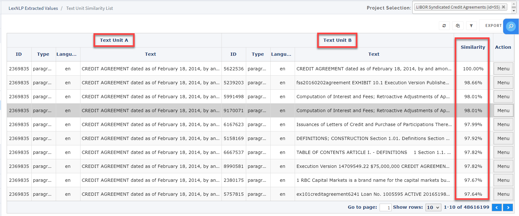Click the 98.66% similarity value
This screenshot has width=519, height=216.
pos(473,83)
